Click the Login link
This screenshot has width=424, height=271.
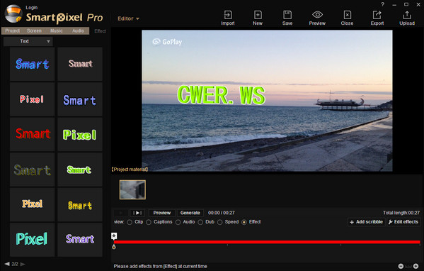(32, 8)
